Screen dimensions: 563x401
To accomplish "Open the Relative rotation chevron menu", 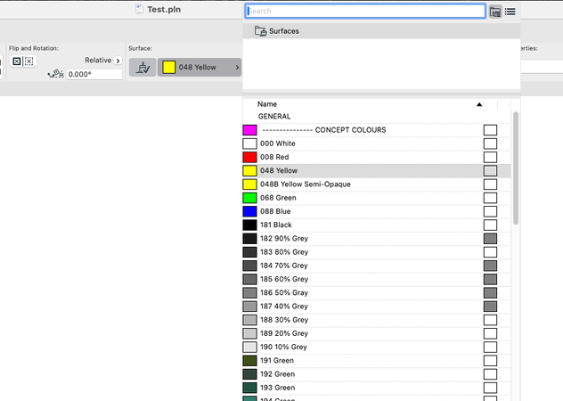I will 118,61.
